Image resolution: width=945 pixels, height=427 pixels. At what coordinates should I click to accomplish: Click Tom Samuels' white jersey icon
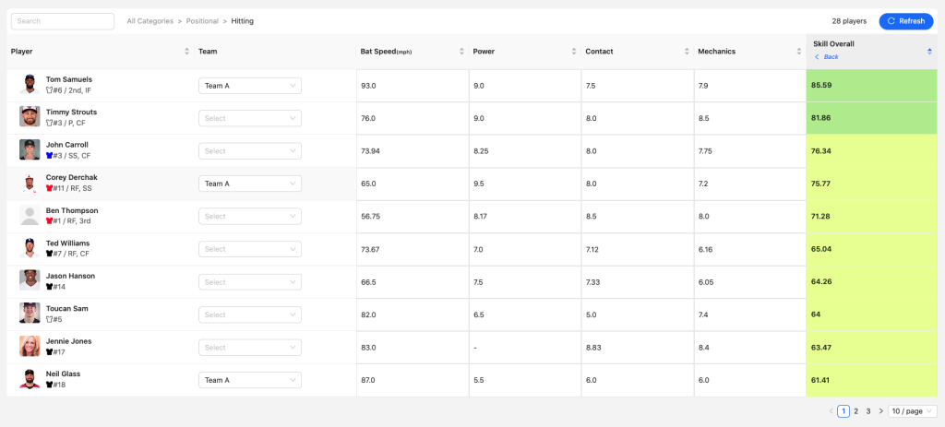pyautogui.click(x=50, y=90)
